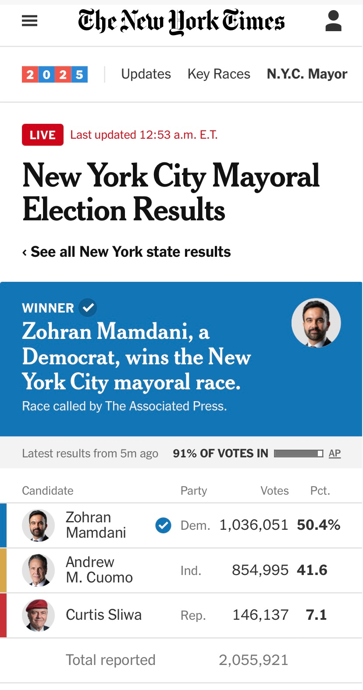363x690 pixels.
Task: Open the hamburger navigation menu
Action: 29,21
